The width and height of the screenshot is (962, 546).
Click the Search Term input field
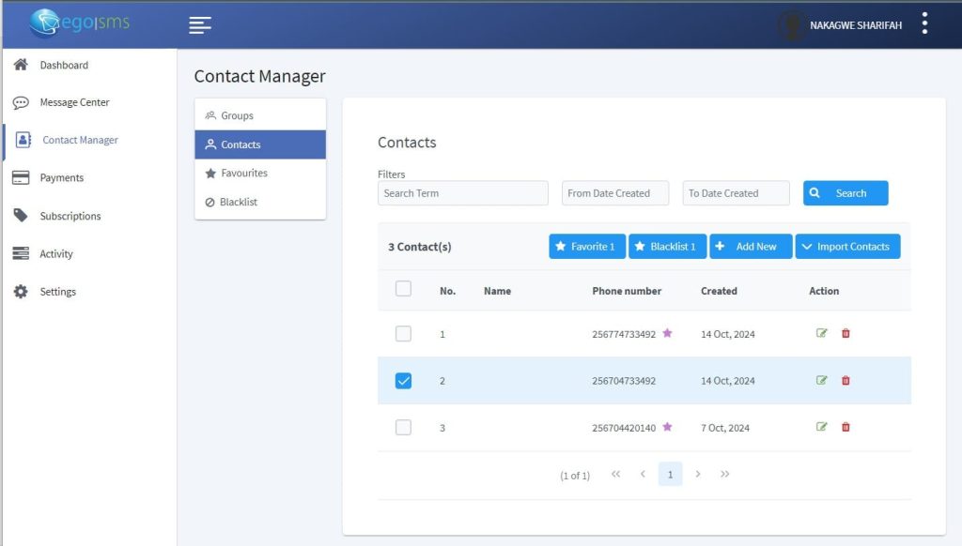coord(462,193)
